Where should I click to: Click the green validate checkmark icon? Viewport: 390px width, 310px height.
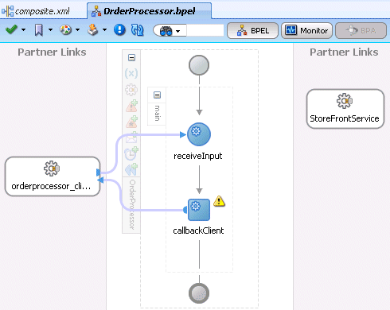[x=11, y=29]
